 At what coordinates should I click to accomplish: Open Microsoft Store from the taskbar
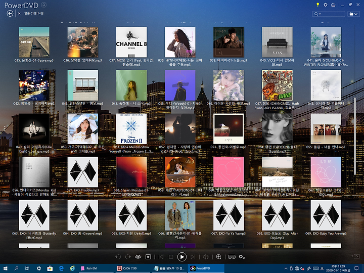point(50,268)
